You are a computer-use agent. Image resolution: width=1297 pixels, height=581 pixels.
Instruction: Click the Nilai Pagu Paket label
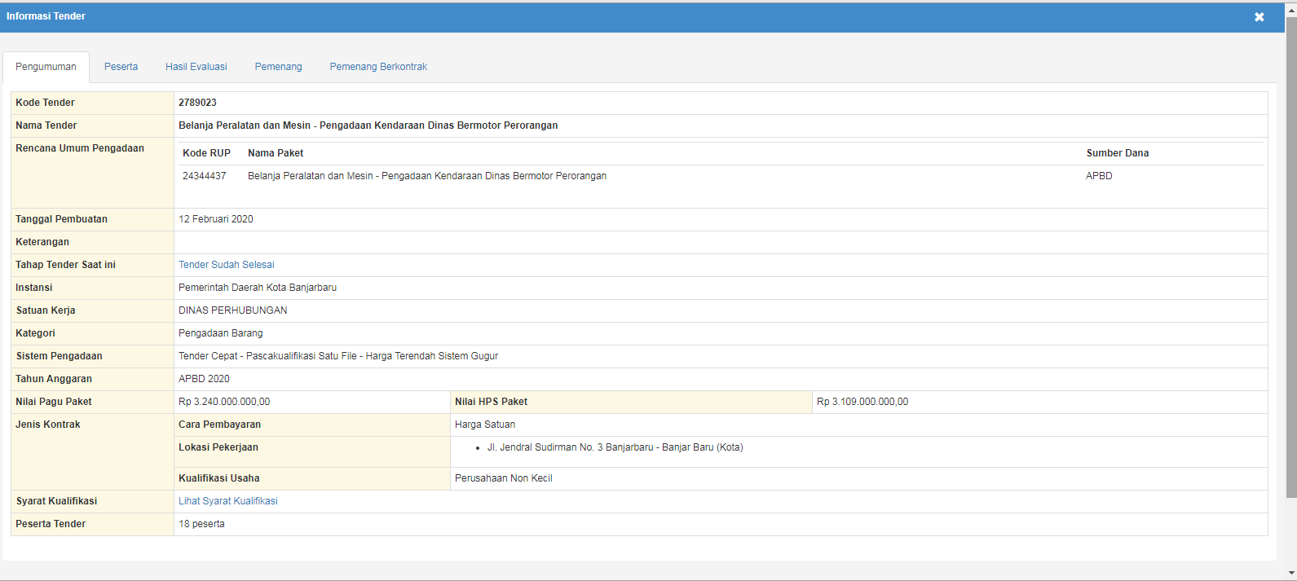click(54, 402)
